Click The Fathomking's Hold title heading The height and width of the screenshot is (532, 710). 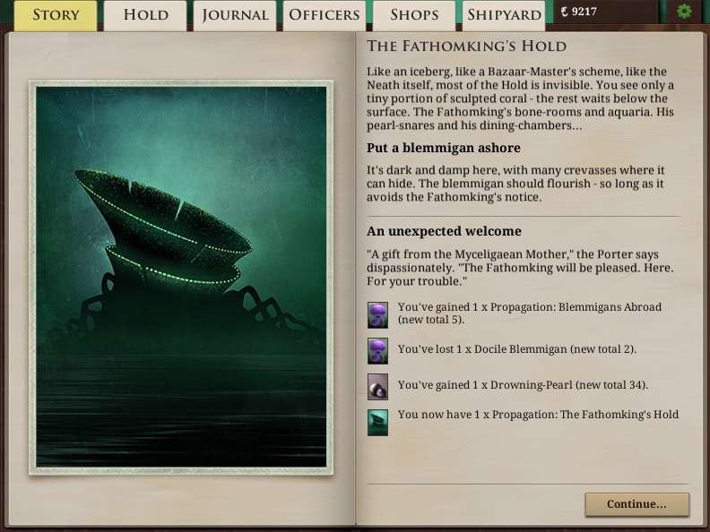467,47
